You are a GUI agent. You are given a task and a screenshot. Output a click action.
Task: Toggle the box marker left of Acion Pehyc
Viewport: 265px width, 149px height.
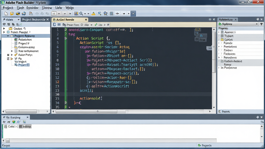8,55
